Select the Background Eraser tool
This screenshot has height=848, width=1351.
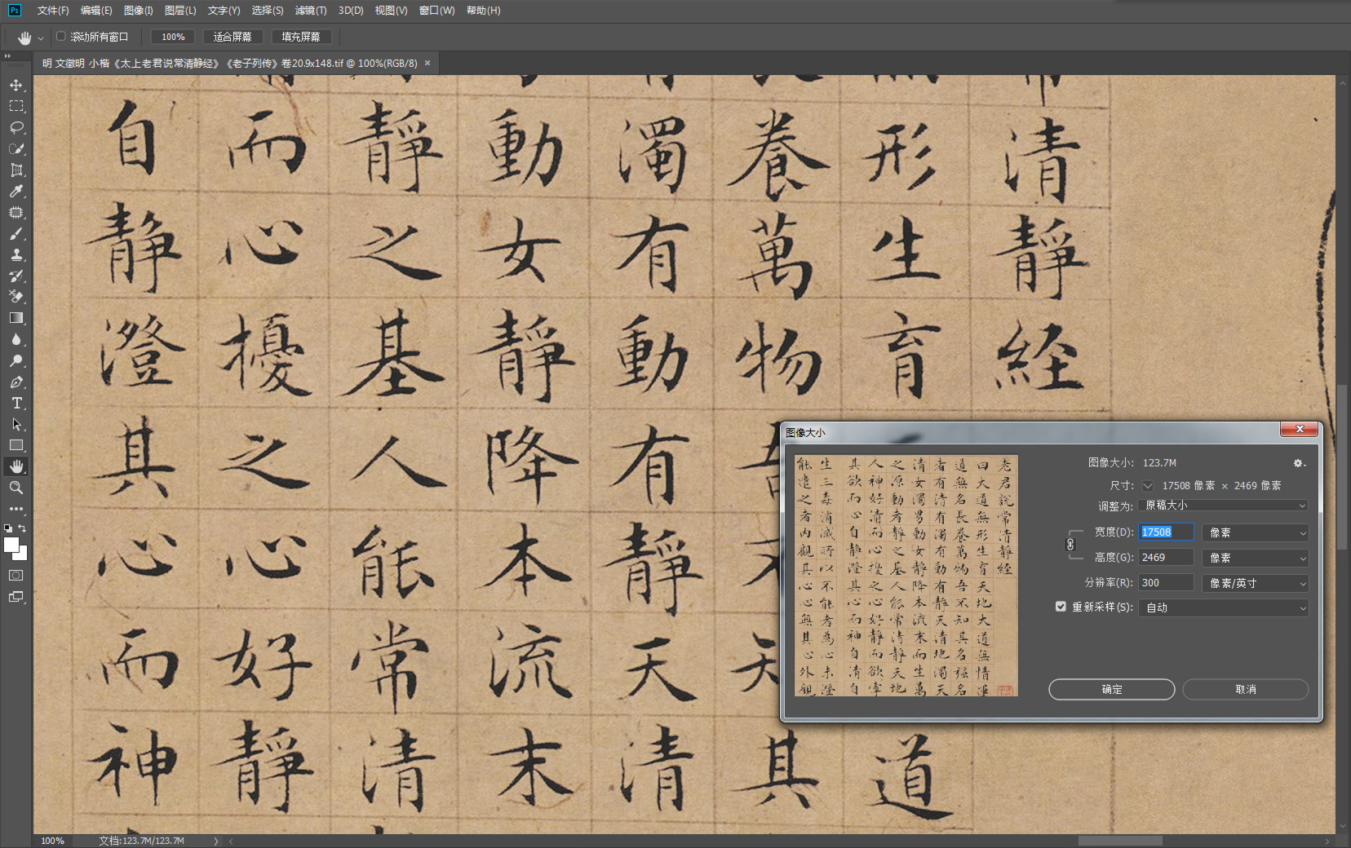tap(16, 297)
